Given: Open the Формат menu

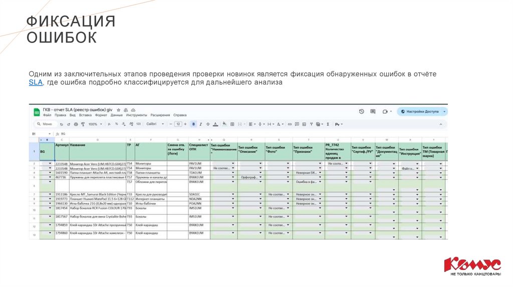Looking at the screenshot, I should coord(101,115).
